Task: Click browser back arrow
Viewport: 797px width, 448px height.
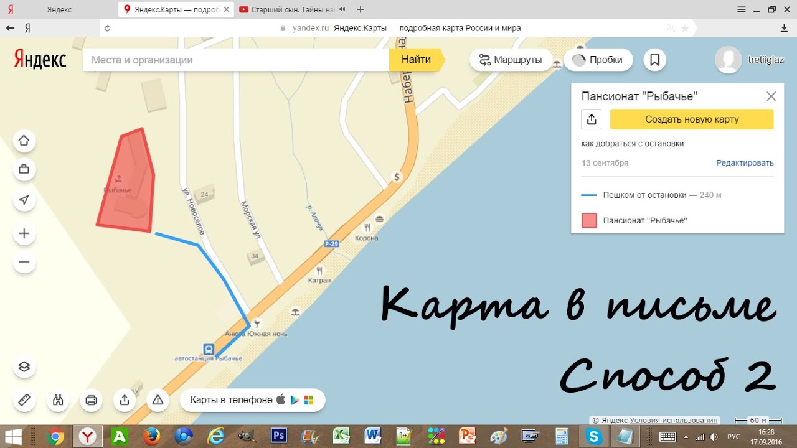Action: coord(10,28)
